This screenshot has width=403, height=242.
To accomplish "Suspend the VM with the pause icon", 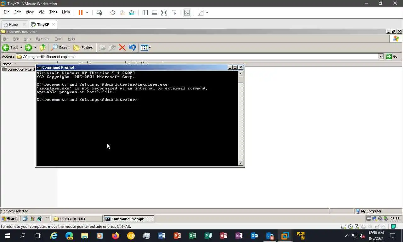I will (x=81, y=13).
